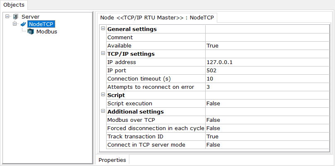Viewport: 335px width, 166px height.
Task: Toggle the Track transaction ID value
Action: [267, 137]
